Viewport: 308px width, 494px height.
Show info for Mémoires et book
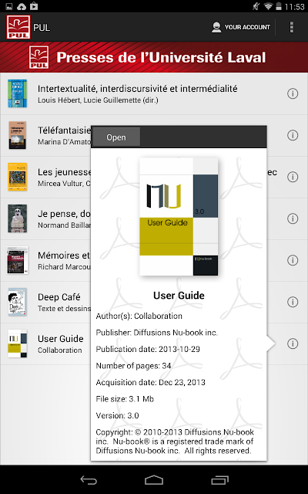[293, 260]
